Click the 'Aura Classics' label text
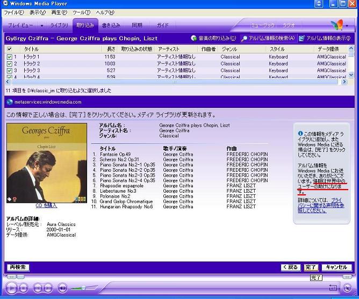Image resolution: width=359 pixels, height=299 pixels. click(61, 224)
